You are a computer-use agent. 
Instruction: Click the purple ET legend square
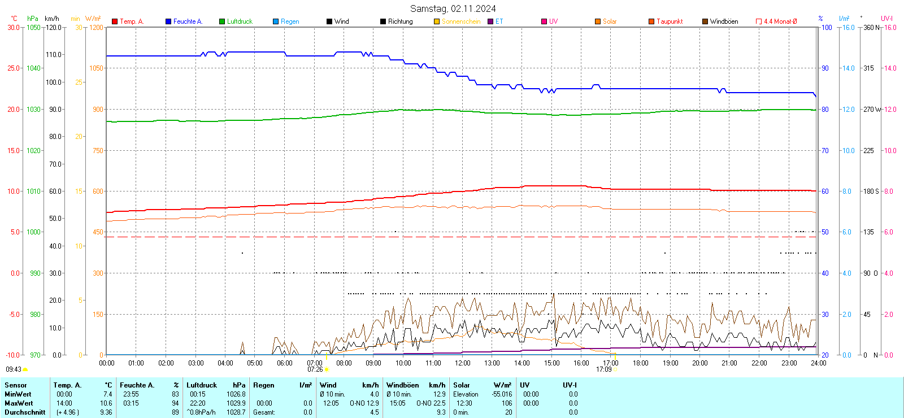pos(490,21)
